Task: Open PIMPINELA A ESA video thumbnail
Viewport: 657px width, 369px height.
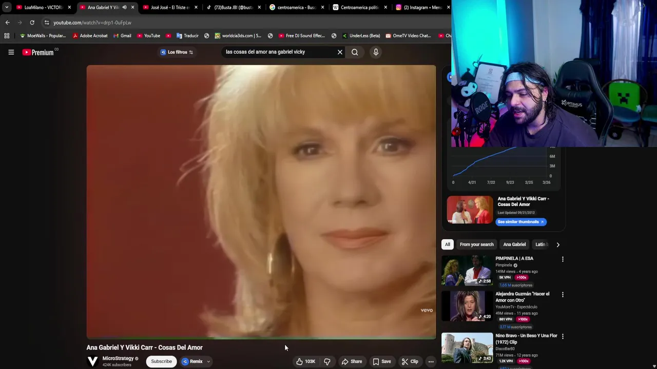Action: (467, 271)
